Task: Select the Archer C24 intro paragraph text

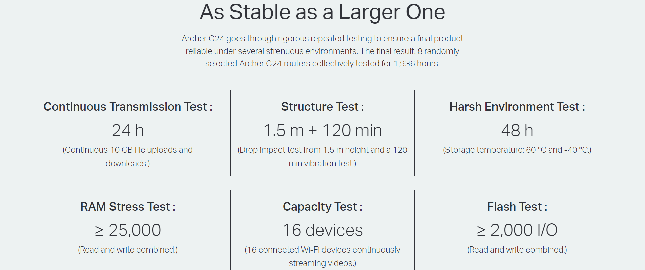Action: (322, 51)
